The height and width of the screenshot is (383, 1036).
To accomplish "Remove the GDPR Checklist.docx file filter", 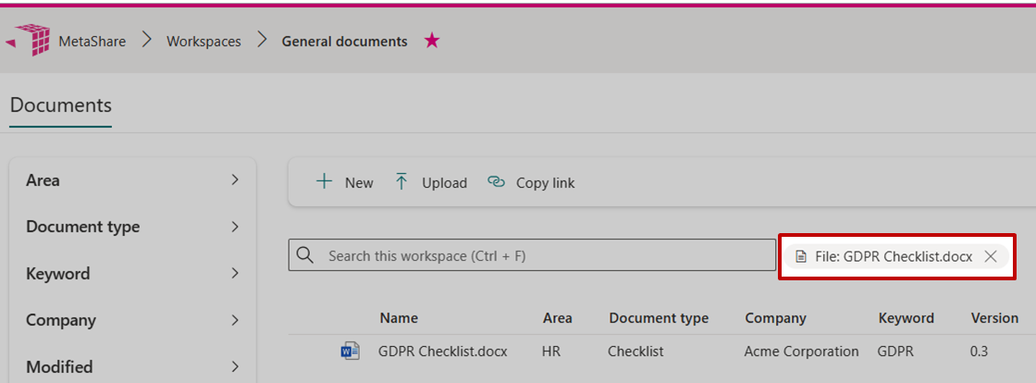I will click(x=991, y=256).
